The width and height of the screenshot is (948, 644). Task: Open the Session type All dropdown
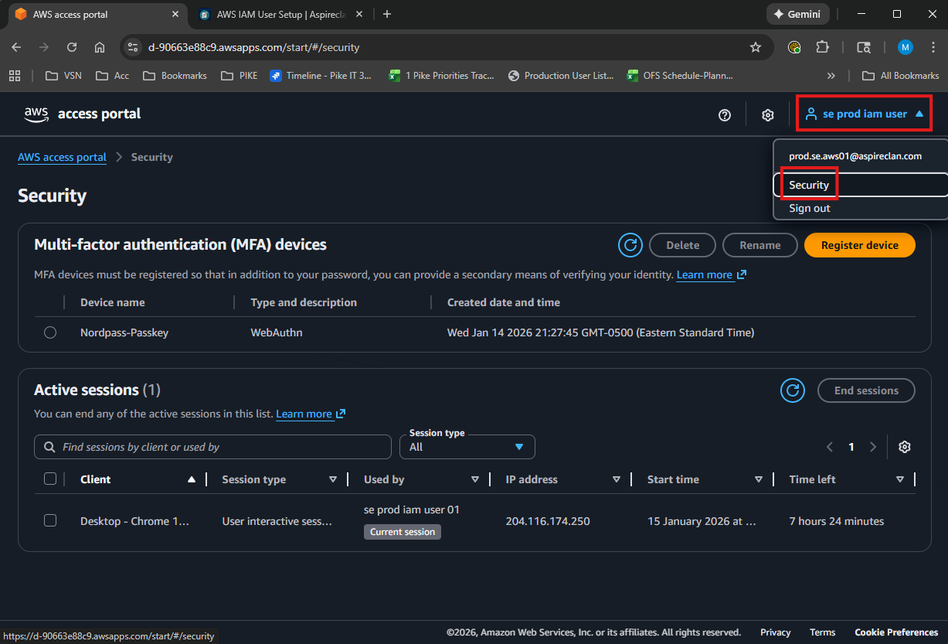coord(467,447)
